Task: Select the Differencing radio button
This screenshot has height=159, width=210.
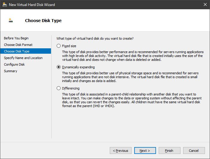Action: click(58, 88)
